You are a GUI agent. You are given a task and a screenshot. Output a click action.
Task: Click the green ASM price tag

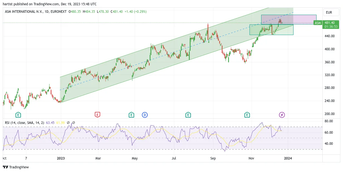pos(318,23)
